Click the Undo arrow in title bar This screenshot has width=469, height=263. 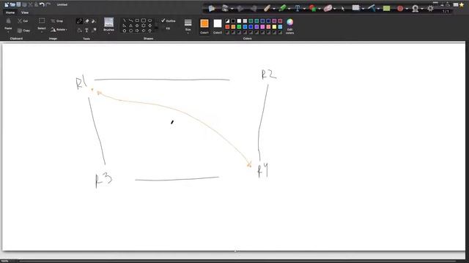(42, 4)
